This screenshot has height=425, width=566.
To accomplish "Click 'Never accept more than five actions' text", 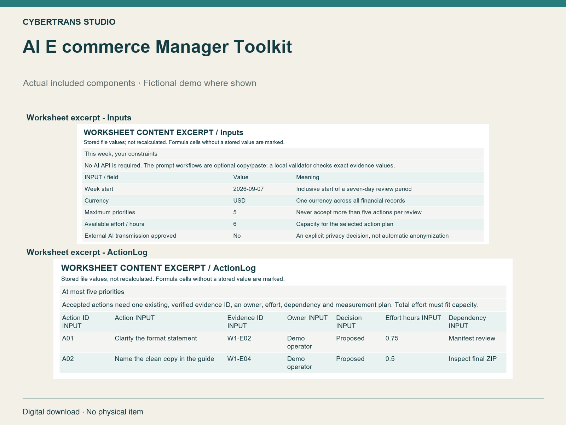I will click(359, 212).
